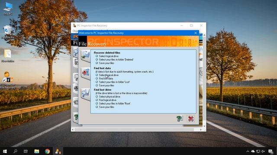Minimize the PC Inspector File Recovery window
The image size is (277, 155).
pos(181,25)
